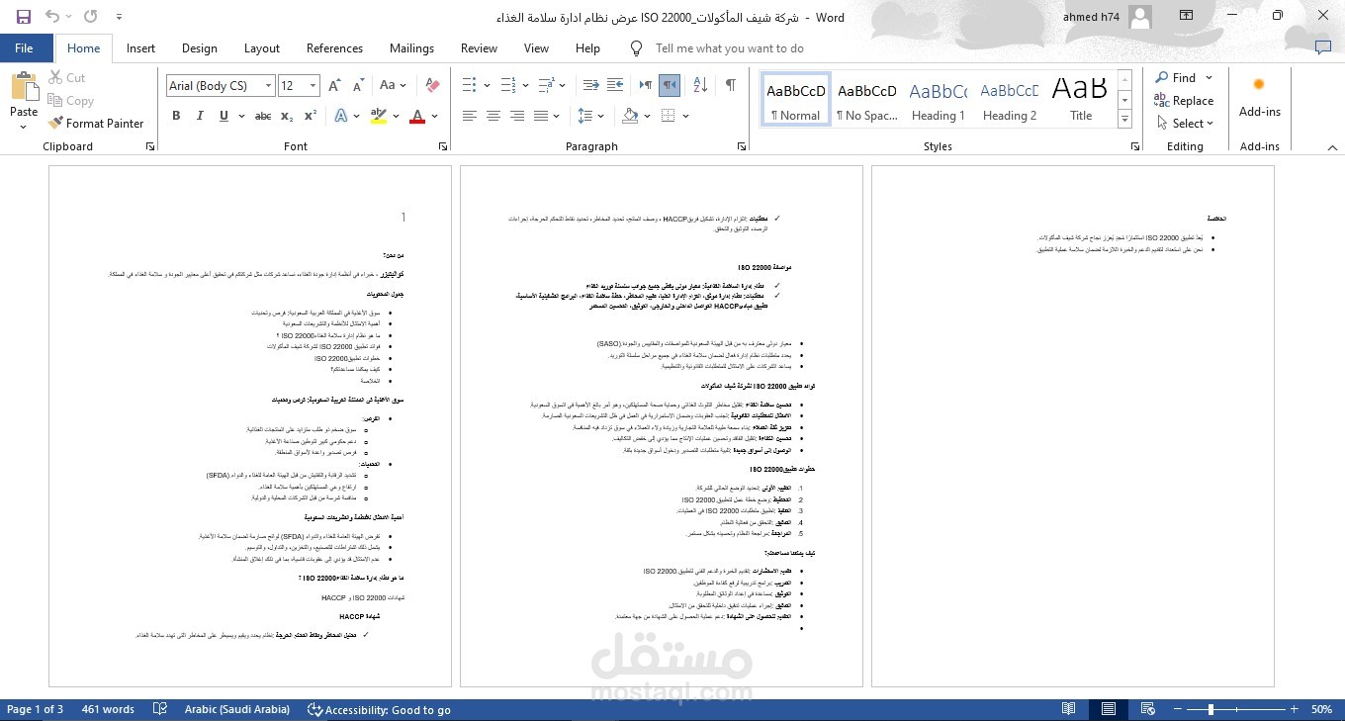Align text left
This screenshot has height=721, width=1345.
pos(470,116)
